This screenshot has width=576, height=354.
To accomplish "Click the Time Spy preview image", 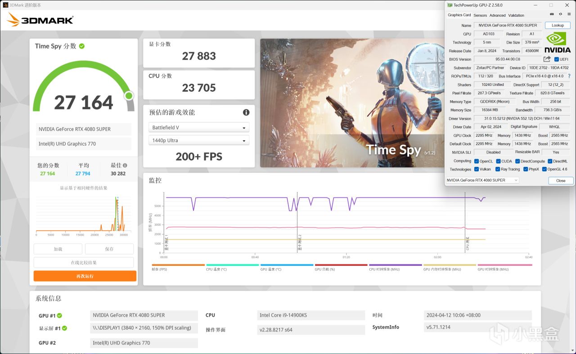I will click(x=352, y=103).
